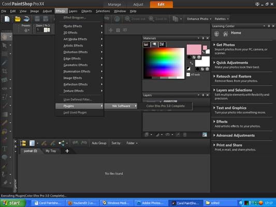Click the Organizer share icon
The image size is (276, 207).
[x=62, y=143]
